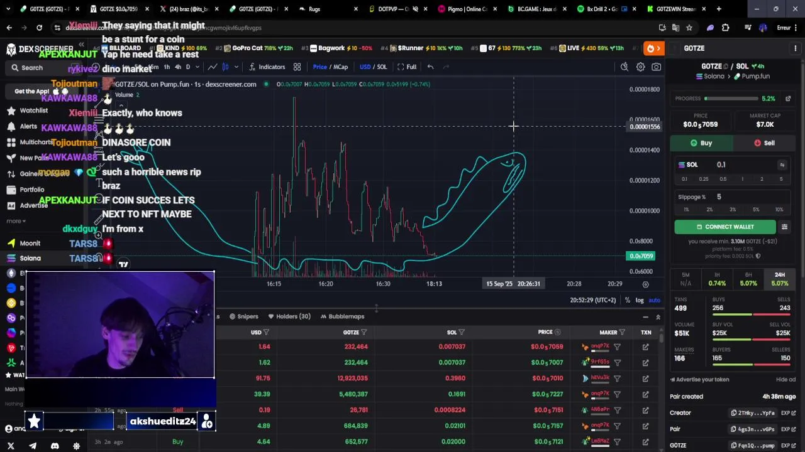
Task: Open the GOTZE panel three-dot menu
Action: (x=795, y=48)
